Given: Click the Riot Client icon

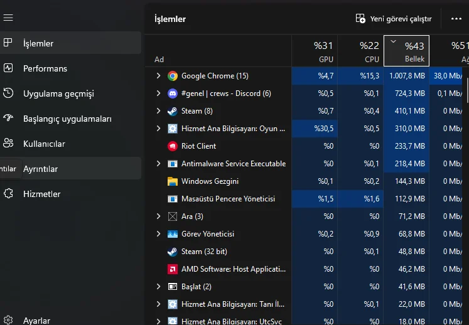Looking at the screenshot, I should [x=173, y=146].
